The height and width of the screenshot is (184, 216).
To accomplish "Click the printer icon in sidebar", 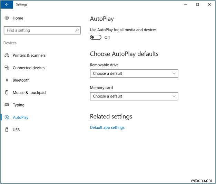I will point(7,55).
